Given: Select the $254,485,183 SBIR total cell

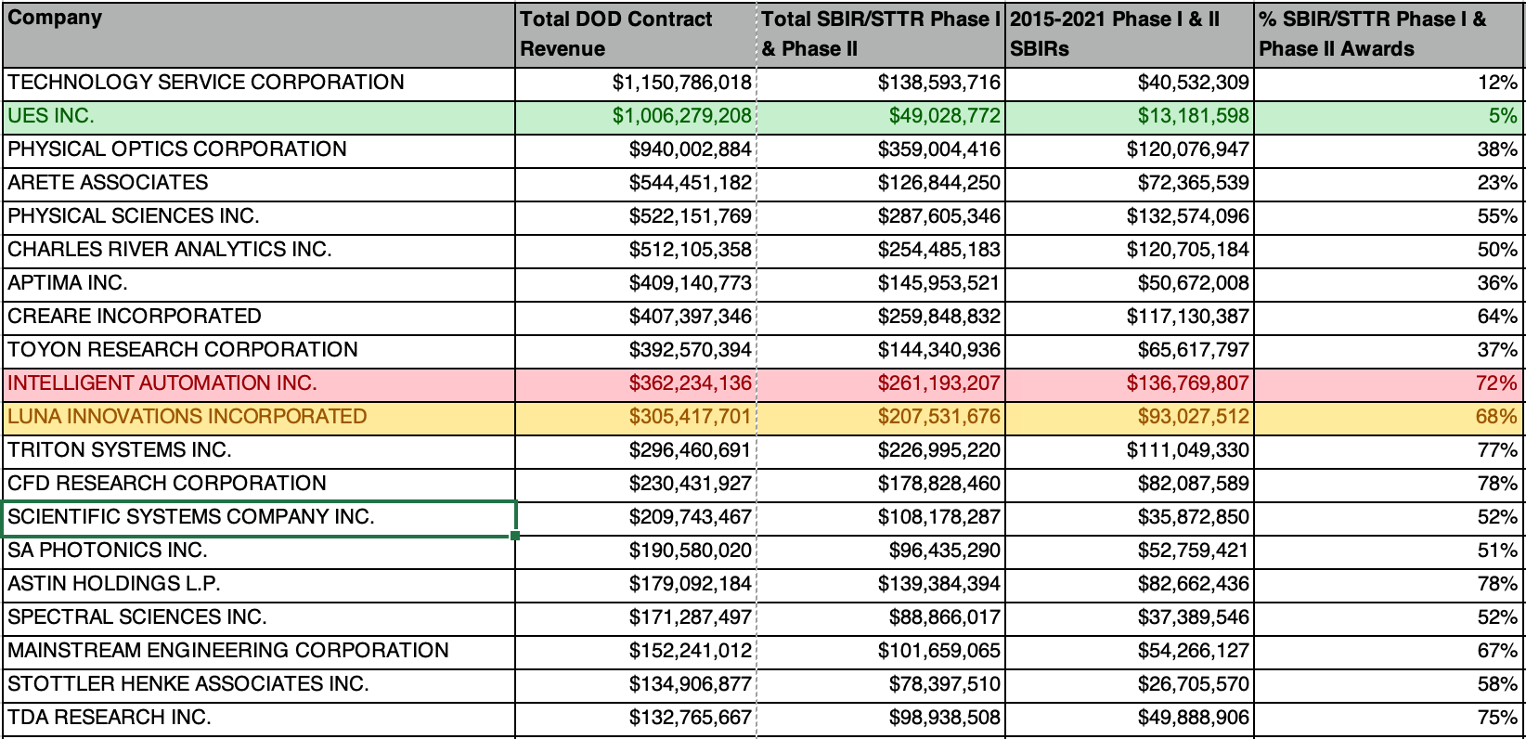Looking at the screenshot, I should click(881, 251).
